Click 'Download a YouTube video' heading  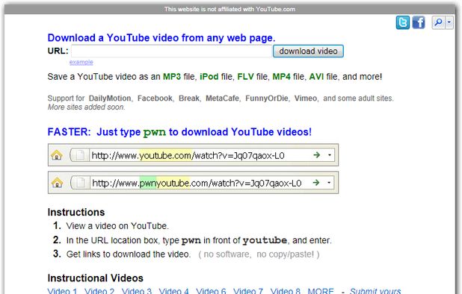161,38
